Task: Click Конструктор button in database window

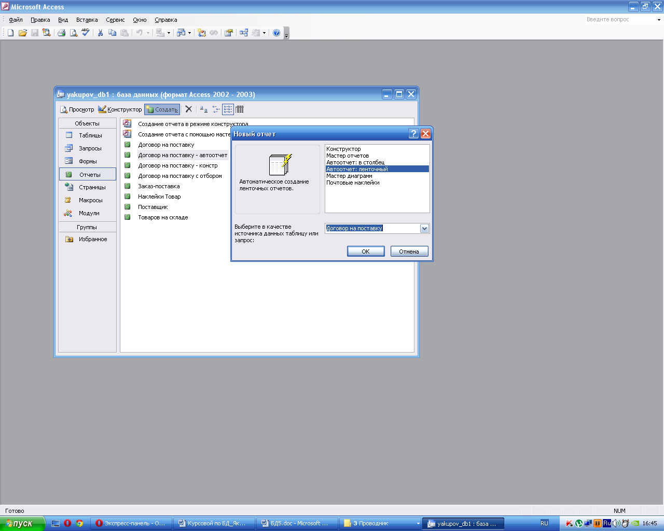Action: [x=120, y=109]
